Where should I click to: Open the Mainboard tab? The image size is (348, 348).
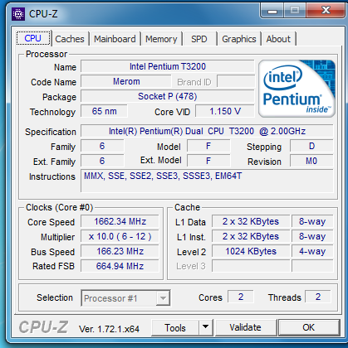tap(115, 39)
